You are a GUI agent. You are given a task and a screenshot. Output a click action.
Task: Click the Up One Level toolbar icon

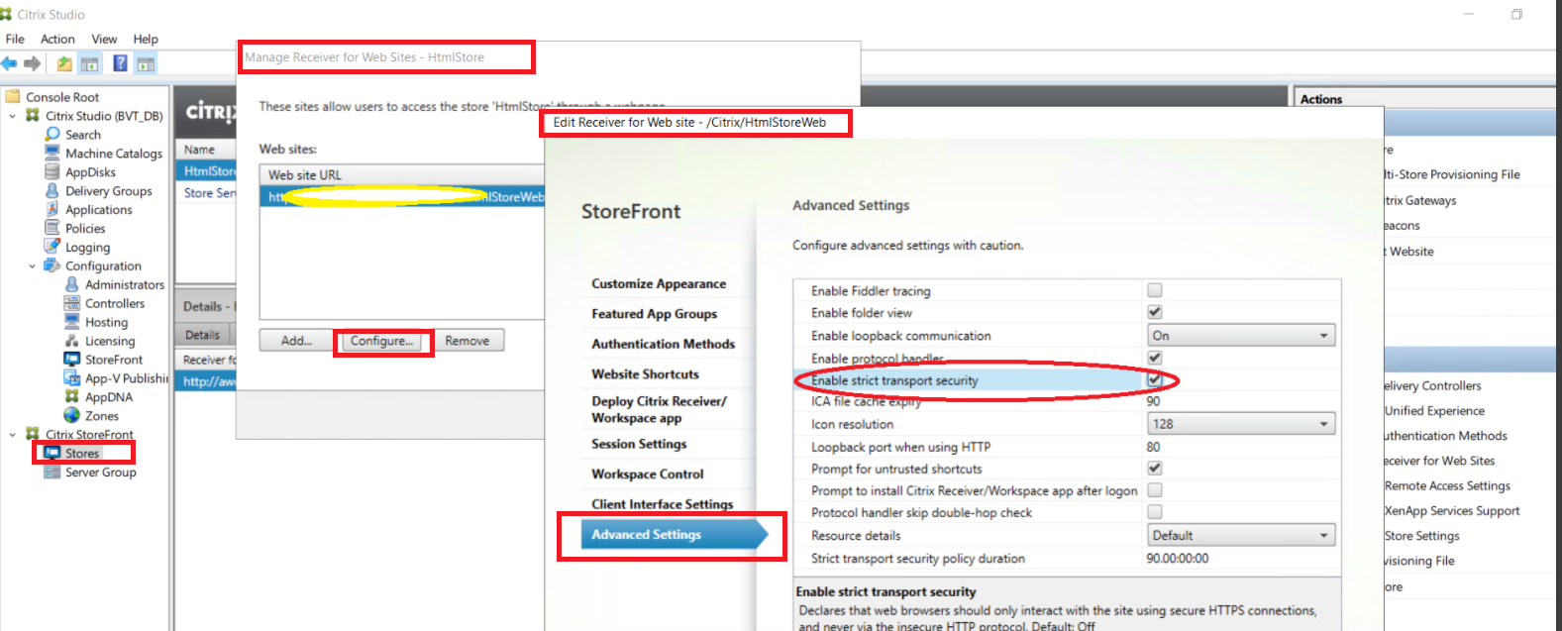pos(64,63)
